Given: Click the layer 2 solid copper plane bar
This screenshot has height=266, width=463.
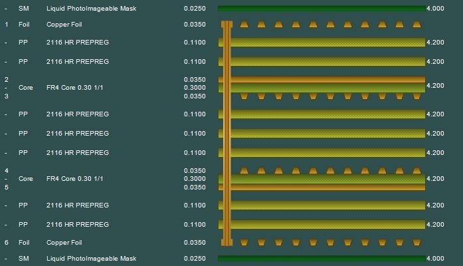Looking at the screenshot, I should (322, 80).
